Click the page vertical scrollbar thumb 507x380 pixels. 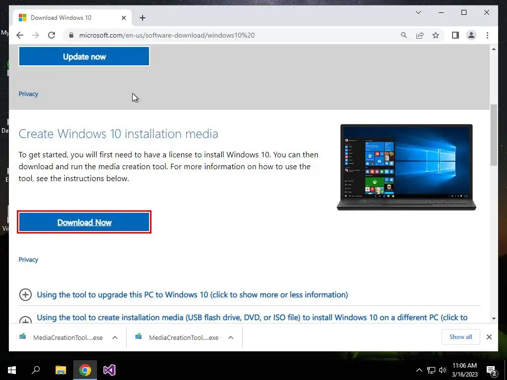[494, 135]
